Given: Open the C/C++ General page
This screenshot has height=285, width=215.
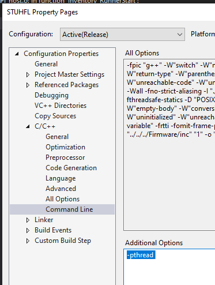Looking at the screenshot, I should (57, 137).
